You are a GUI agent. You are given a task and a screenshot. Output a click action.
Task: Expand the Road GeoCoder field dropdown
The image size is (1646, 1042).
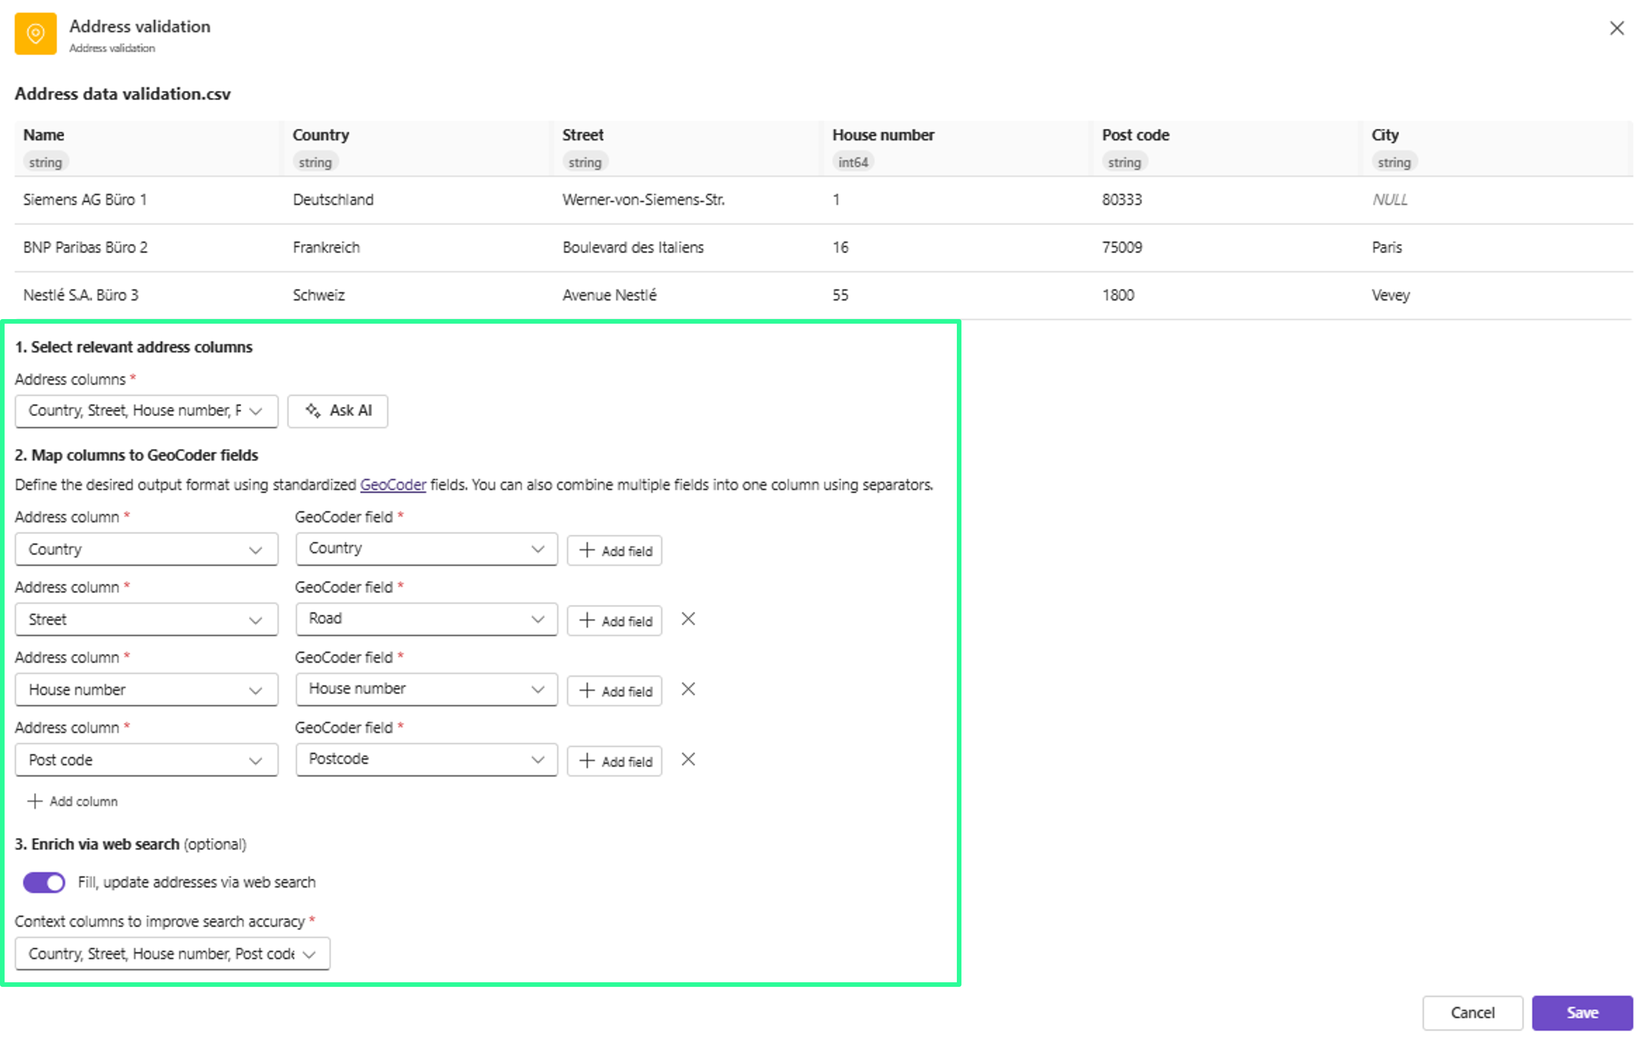coord(426,619)
